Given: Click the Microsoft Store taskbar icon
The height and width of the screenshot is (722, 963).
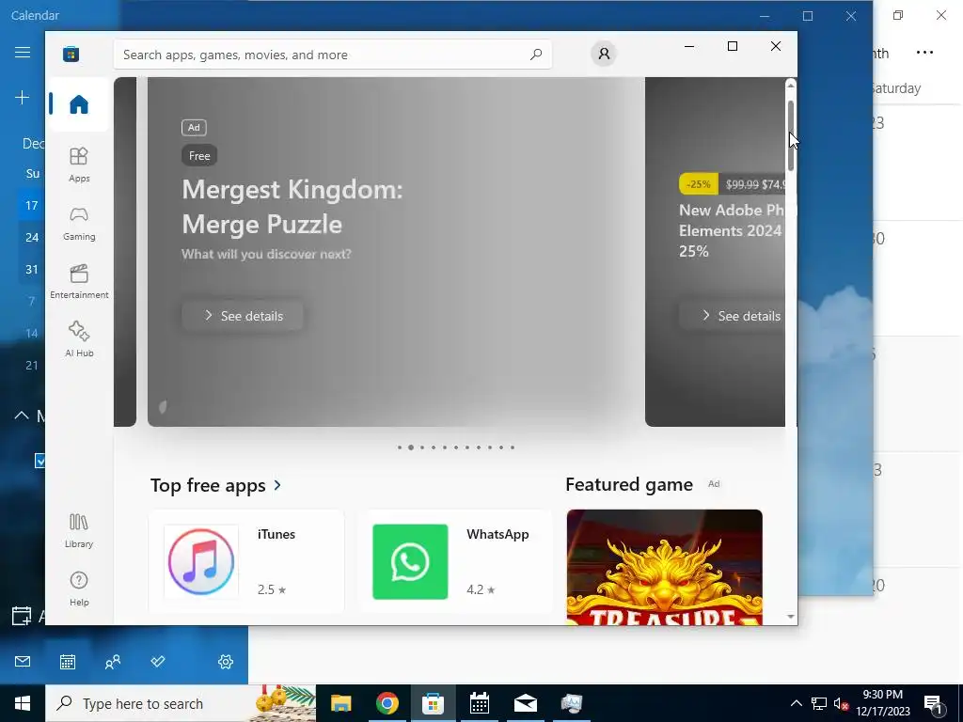Looking at the screenshot, I should 433,703.
